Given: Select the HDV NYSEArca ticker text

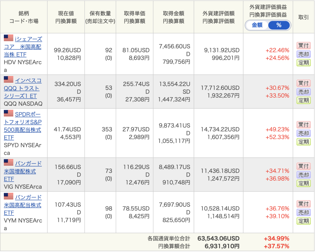Looking at the screenshot, I should (23, 66).
